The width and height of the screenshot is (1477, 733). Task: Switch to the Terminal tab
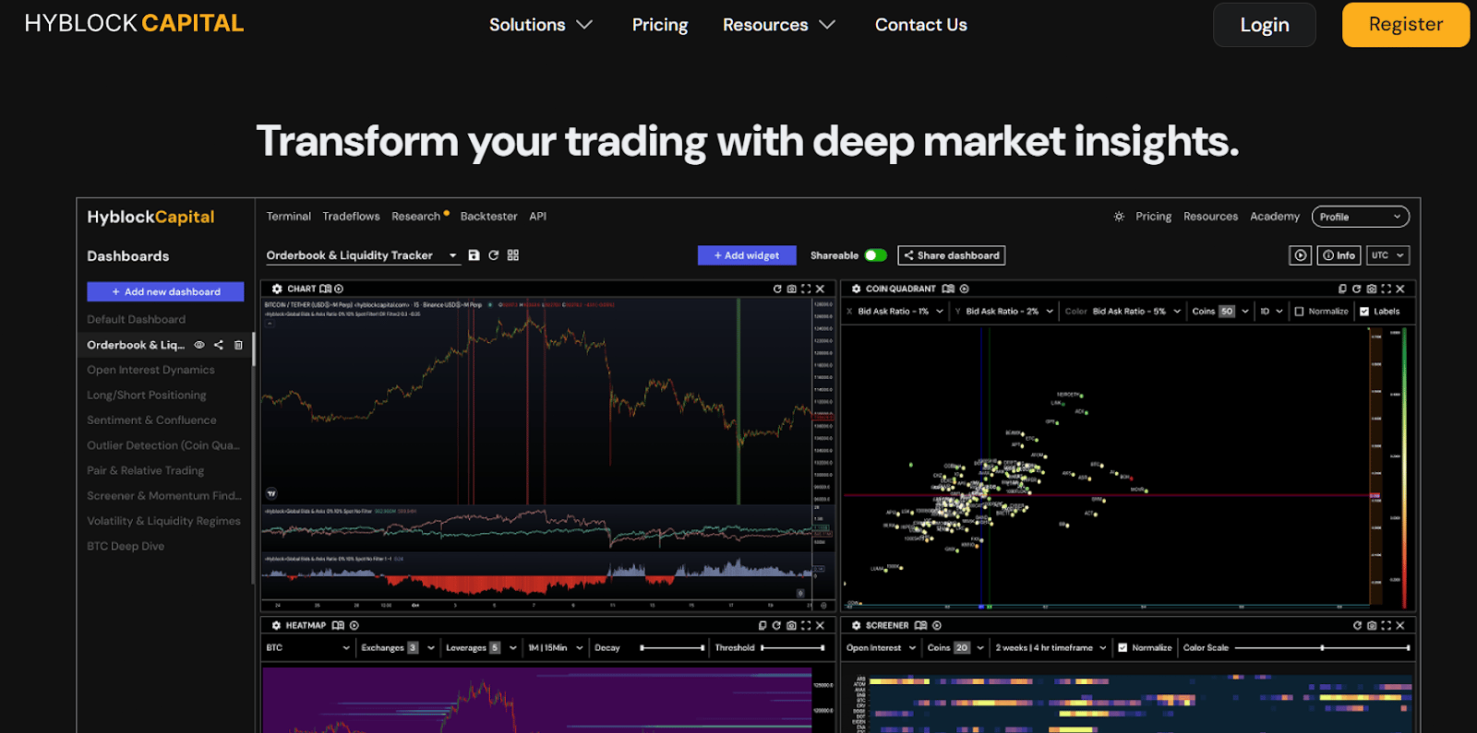[x=289, y=217]
